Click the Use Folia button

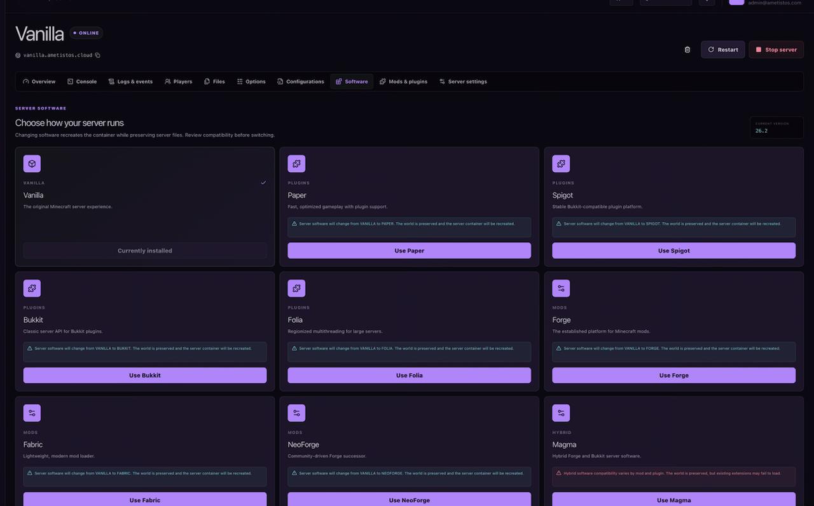click(x=409, y=375)
